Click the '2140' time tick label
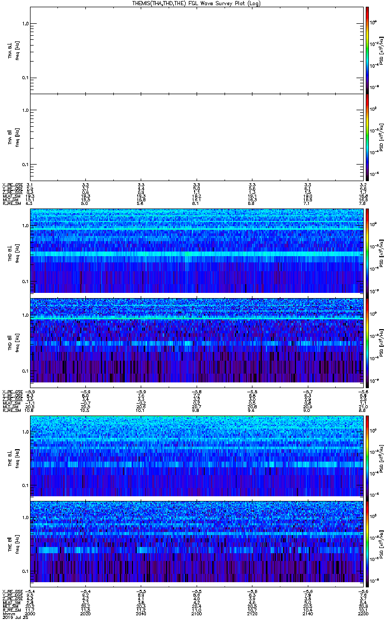The height and width of the screenshot is (621, 388). point(307,614)
